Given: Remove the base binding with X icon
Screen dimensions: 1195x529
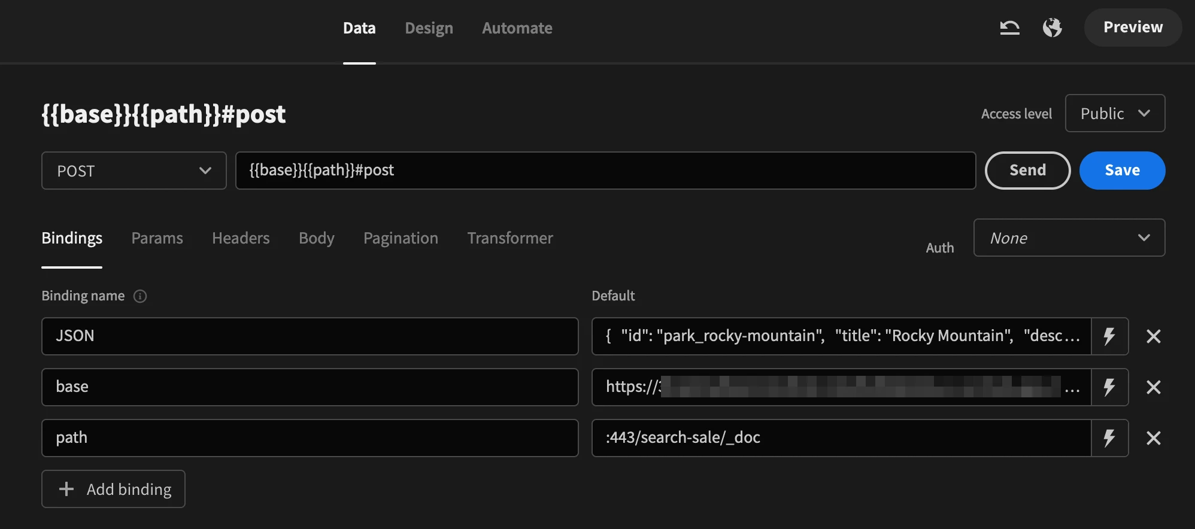Looking at the screenshot, I should pyautogui.click(x=1154, y=387).
